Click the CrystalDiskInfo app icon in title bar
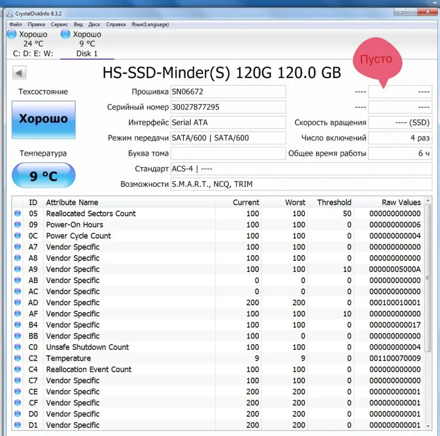This screenshot has width=440, height=436. point(10,13)
